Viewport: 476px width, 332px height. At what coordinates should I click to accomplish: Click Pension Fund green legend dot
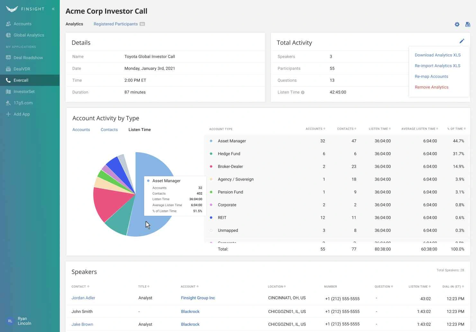click(211, 192)
